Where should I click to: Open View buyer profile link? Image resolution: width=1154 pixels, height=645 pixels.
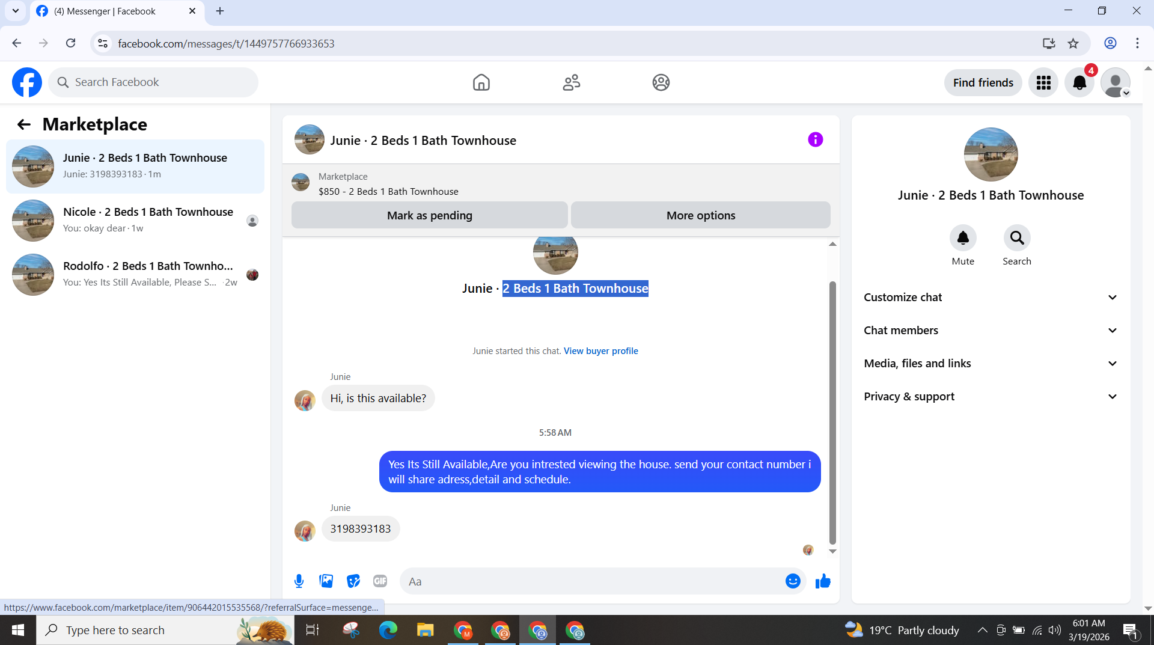click(600, 351)
